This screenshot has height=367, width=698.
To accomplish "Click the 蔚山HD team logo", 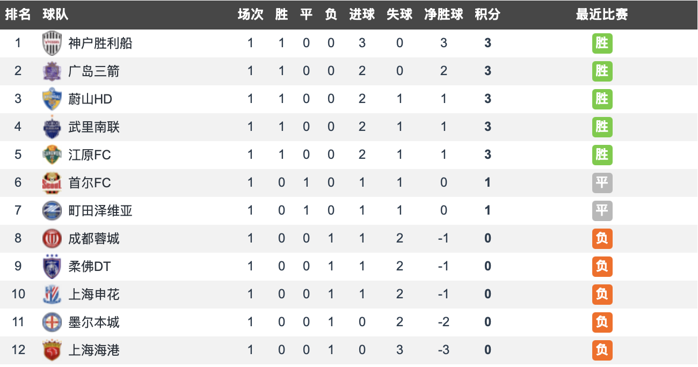I will (52, 99).
